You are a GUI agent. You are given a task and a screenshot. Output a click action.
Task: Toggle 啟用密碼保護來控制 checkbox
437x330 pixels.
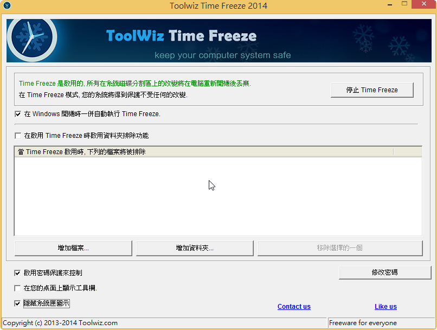click(17, 273)
